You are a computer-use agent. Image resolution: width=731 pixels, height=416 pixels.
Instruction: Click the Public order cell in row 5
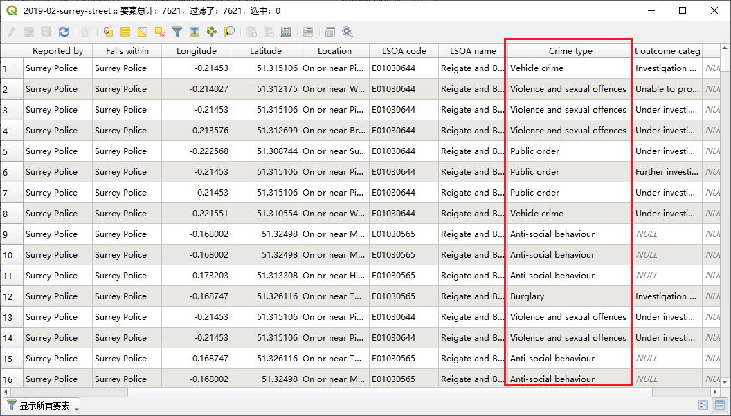tap(570, 151)
